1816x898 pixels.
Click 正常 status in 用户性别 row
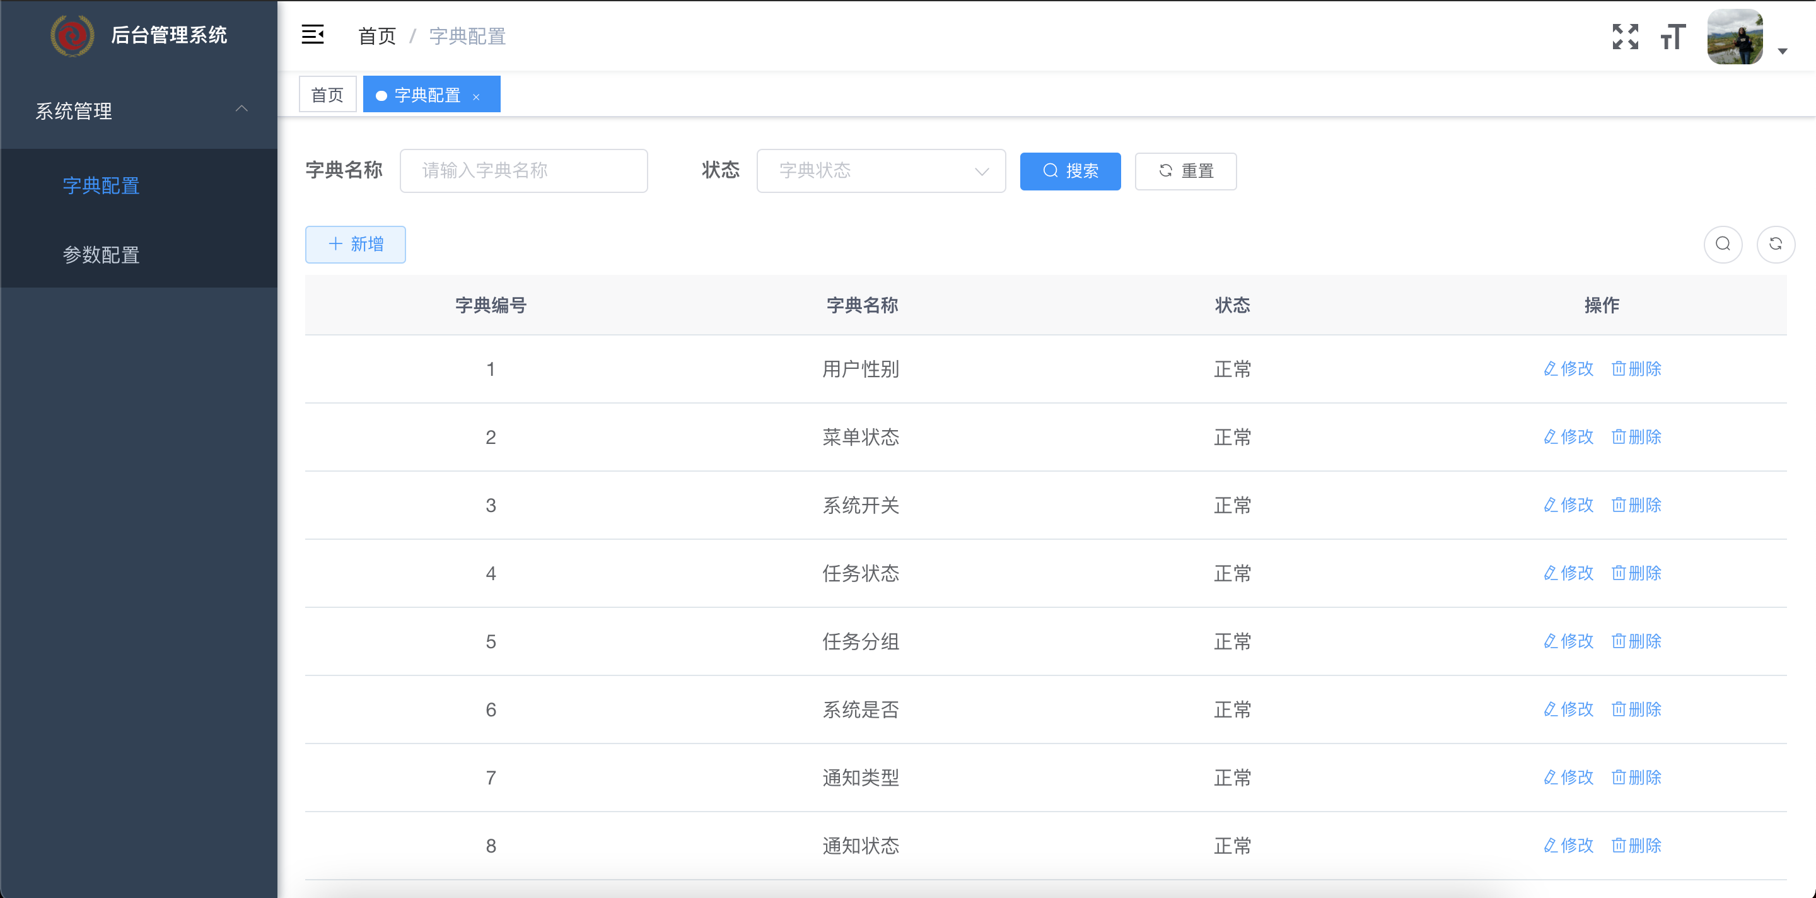[x=1232, y=369]
